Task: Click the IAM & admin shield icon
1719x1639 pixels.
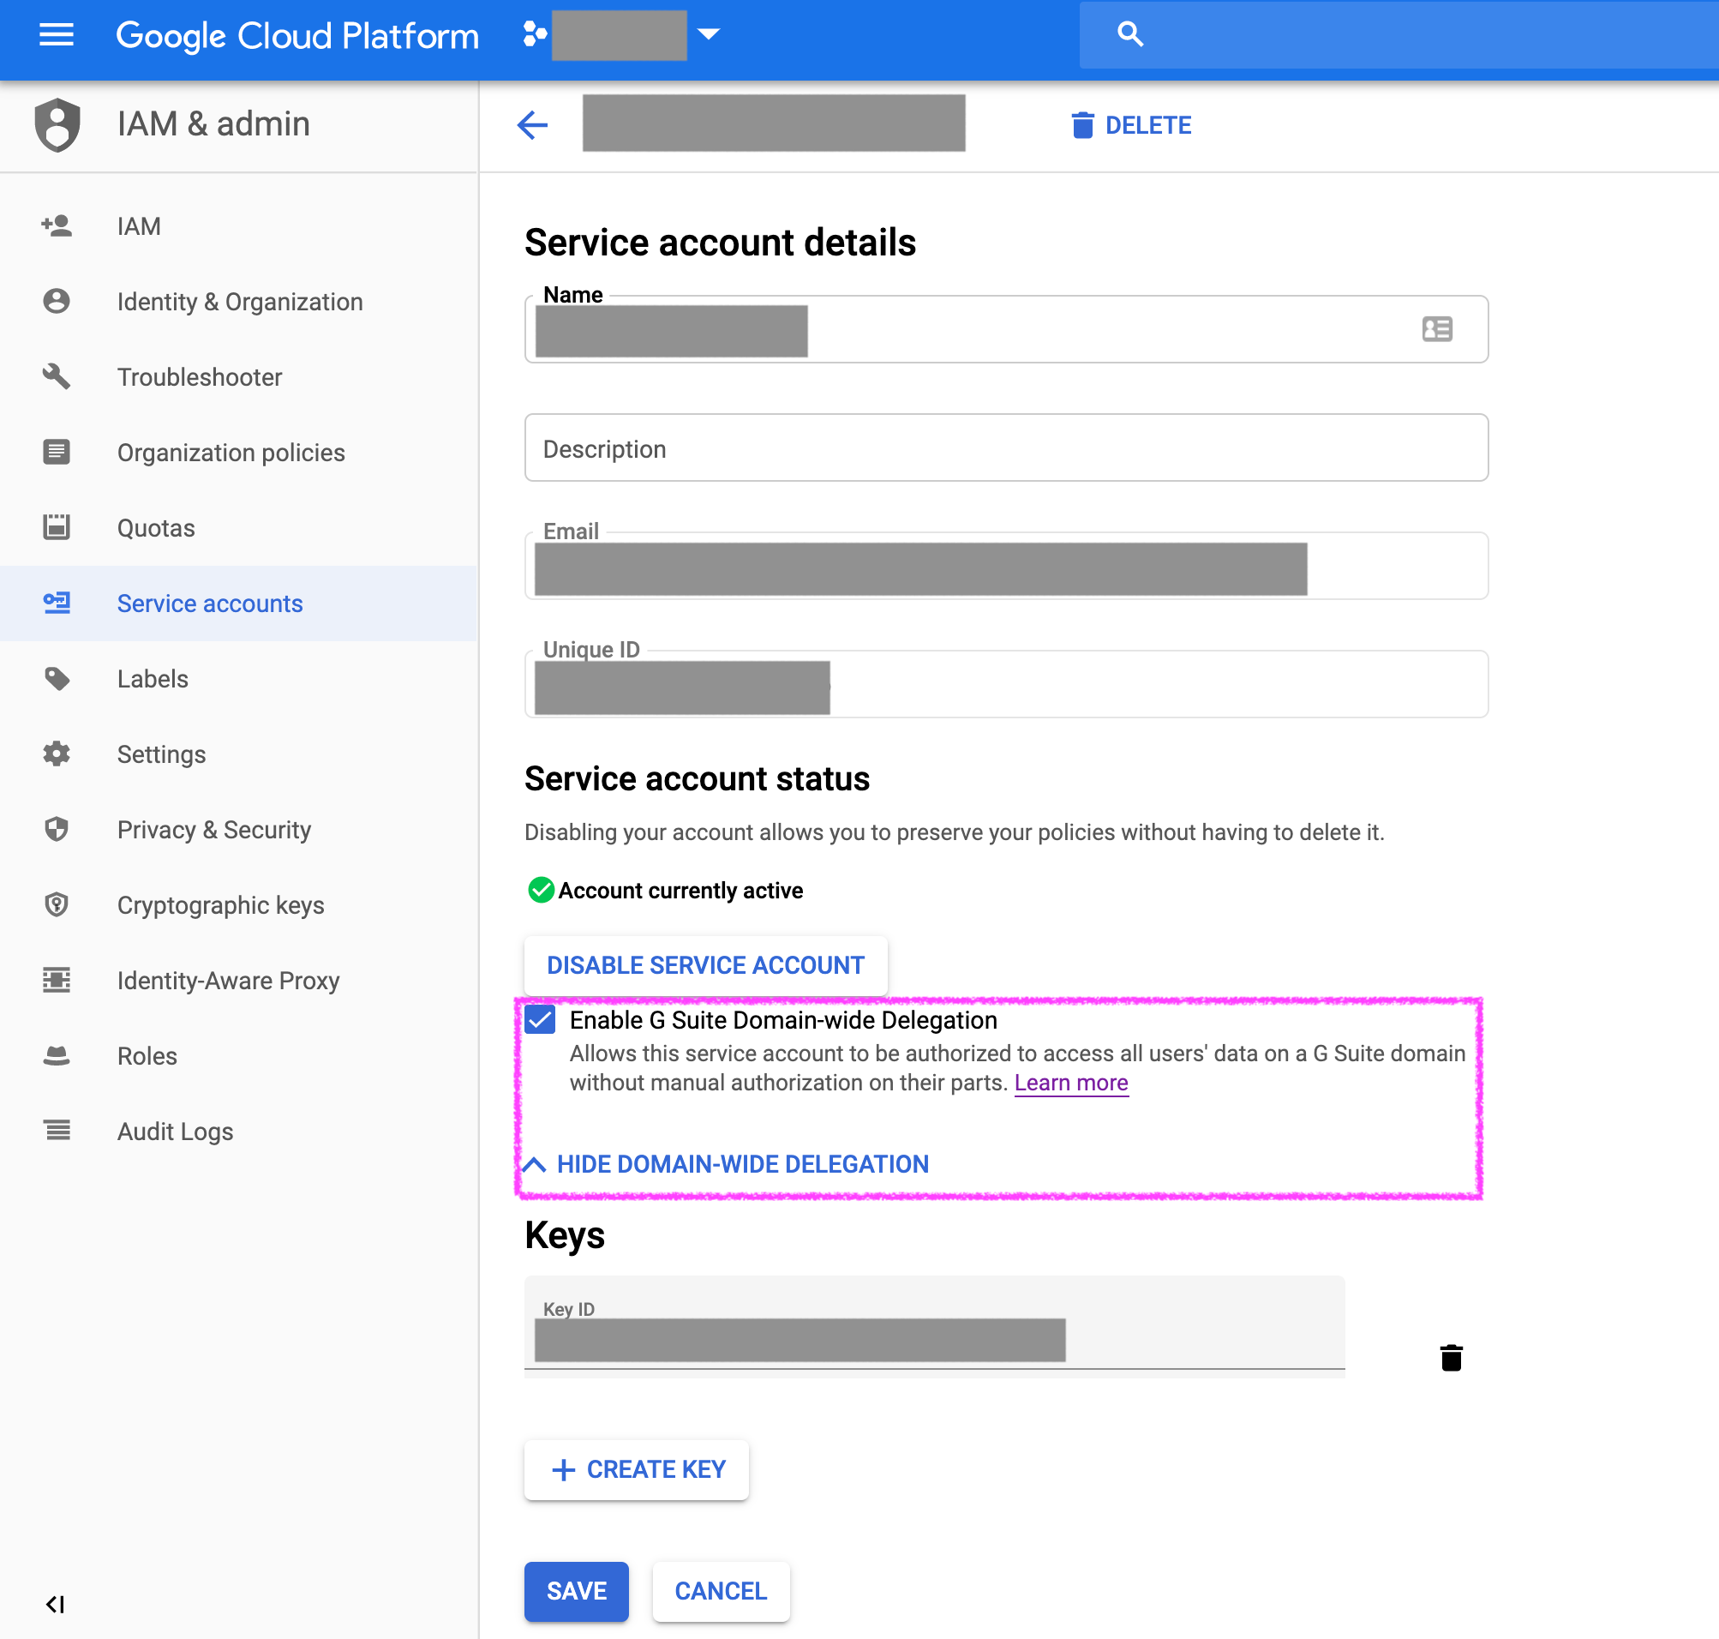Action: pos(57,124)
